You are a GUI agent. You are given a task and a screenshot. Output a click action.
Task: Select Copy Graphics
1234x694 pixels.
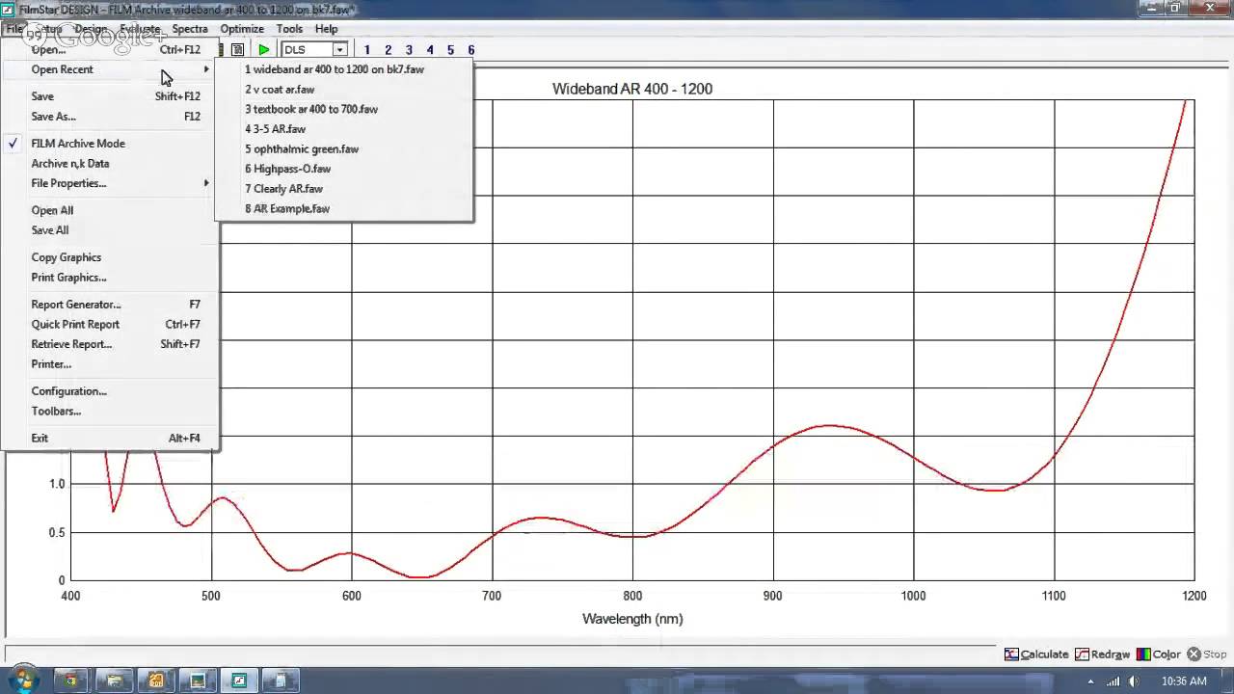(x=112, y=257)
